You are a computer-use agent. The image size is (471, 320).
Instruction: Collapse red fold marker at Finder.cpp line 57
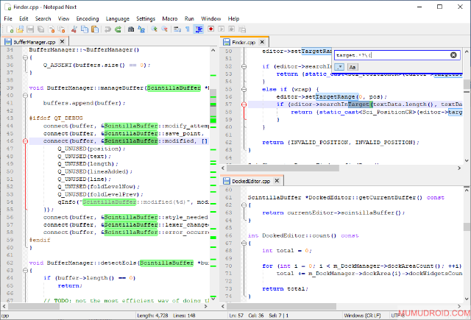pyautogui.click(x=244, y=104)
